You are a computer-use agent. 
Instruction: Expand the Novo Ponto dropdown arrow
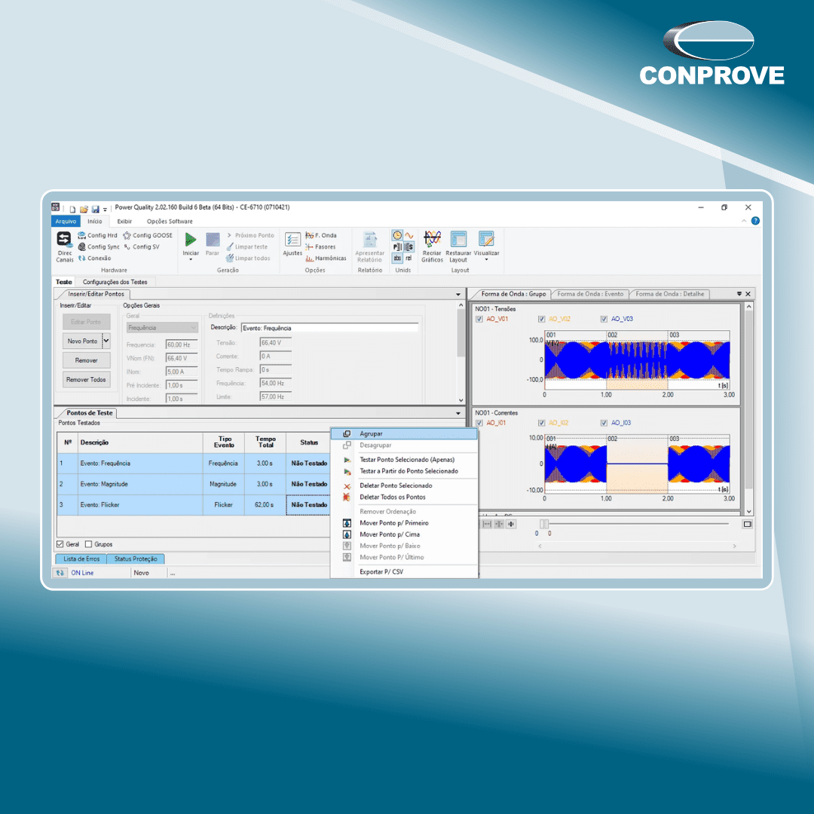[x=106, y=341]
